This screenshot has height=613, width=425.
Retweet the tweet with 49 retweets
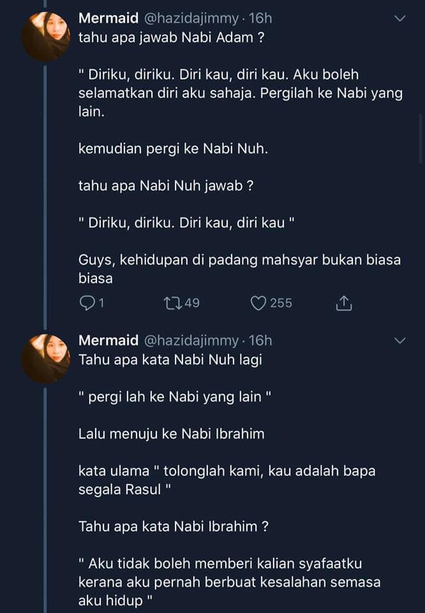173,303
